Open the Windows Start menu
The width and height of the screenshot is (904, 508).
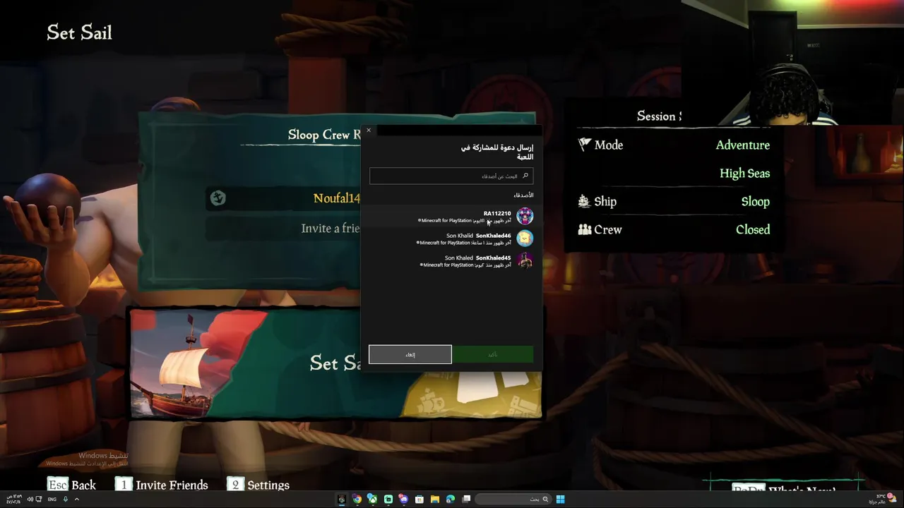coord(560,500)
